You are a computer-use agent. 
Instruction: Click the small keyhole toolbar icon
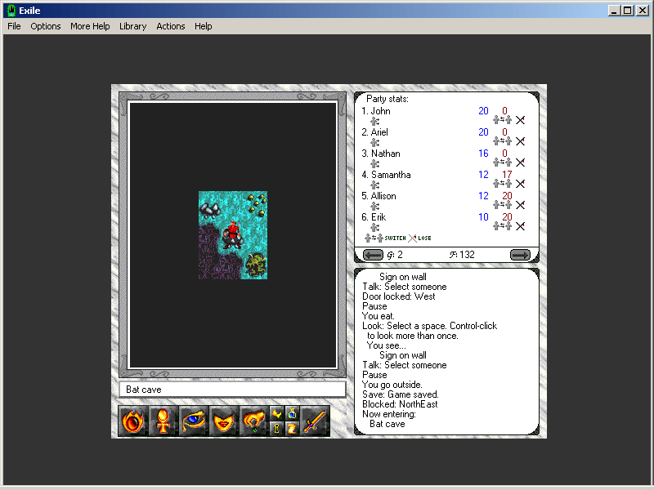(x=276, y=429)
